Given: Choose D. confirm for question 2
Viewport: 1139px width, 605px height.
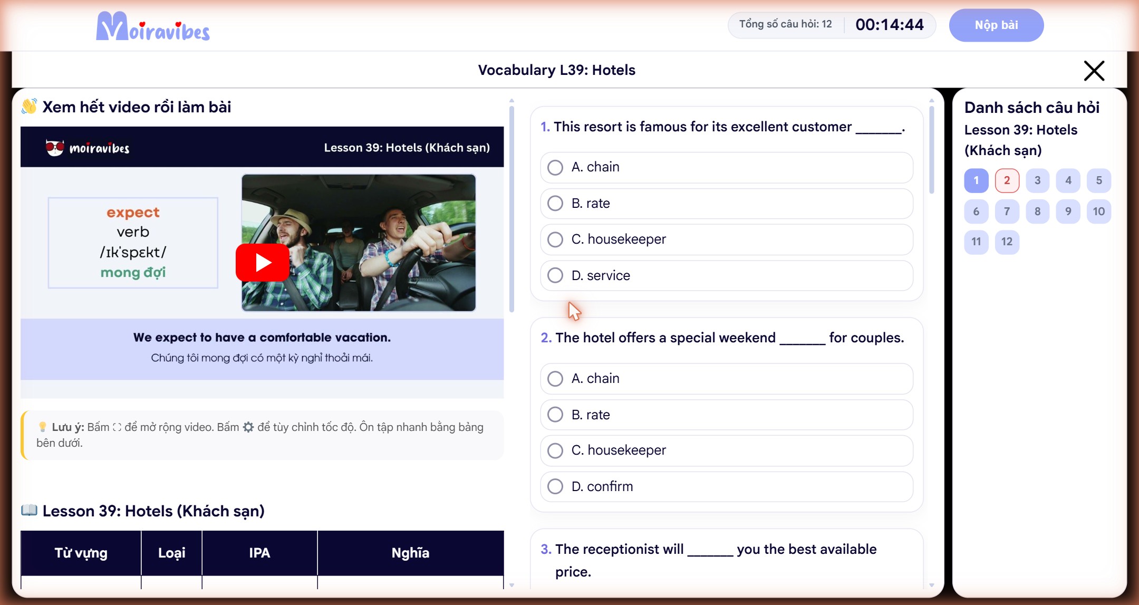Looking at the screenshot, I should tap(727, 486).
